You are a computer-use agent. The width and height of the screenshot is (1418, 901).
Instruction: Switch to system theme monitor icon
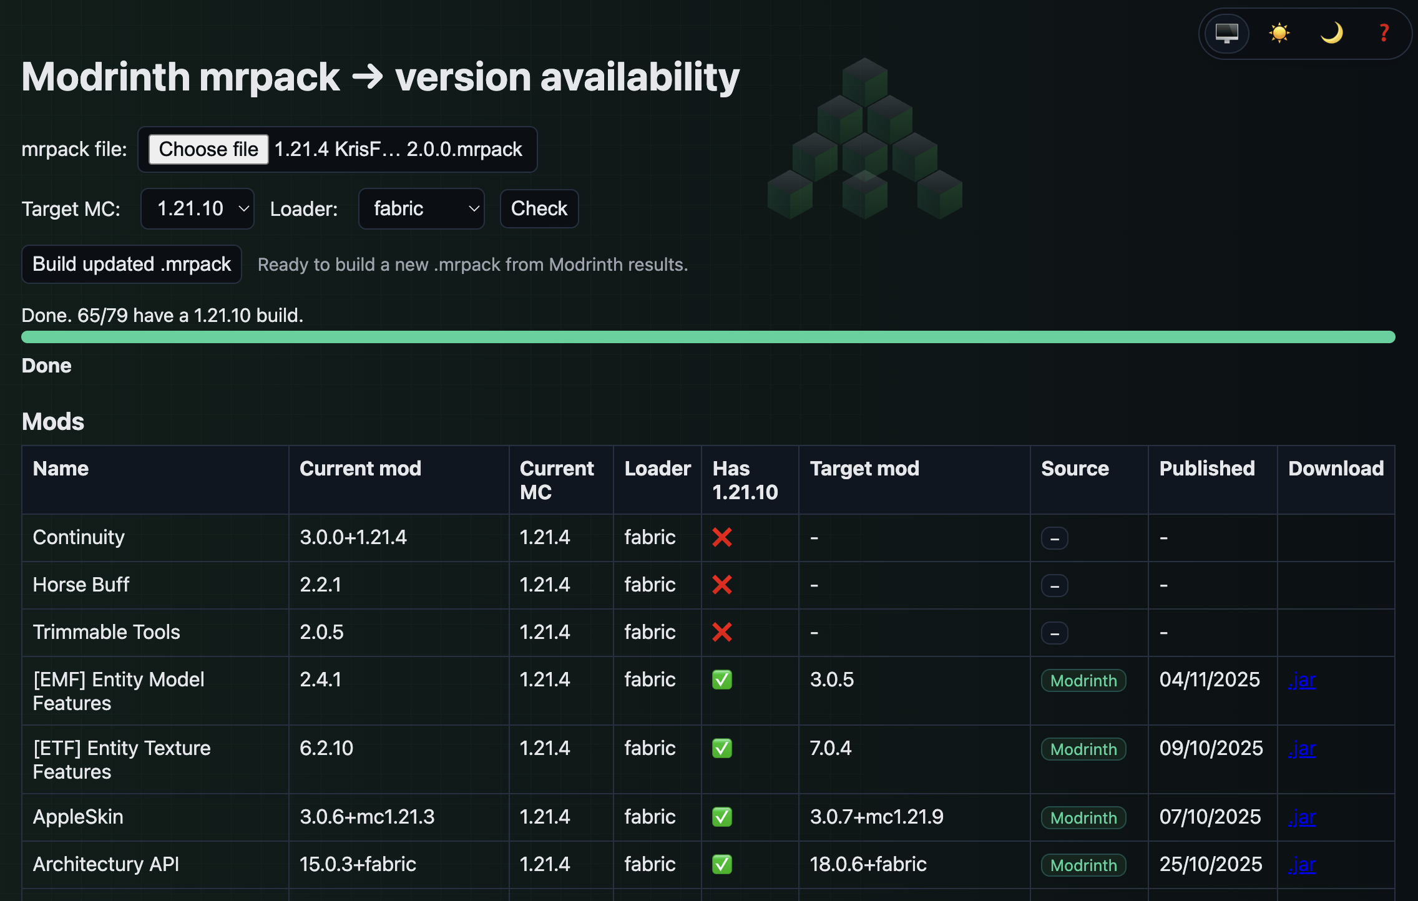point(1226,33)
